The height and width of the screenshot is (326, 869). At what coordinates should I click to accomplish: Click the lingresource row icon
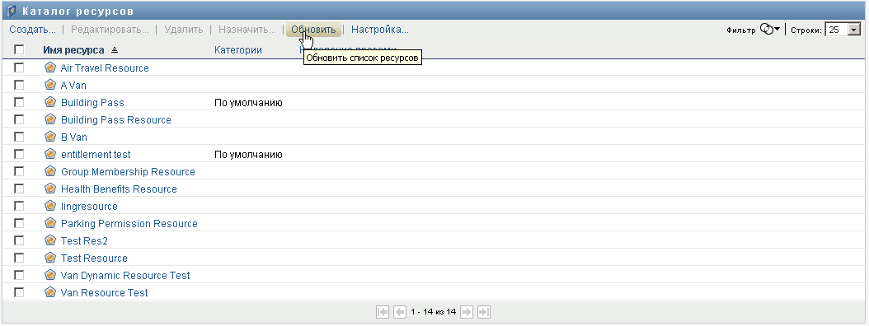[x=50, y=205]
